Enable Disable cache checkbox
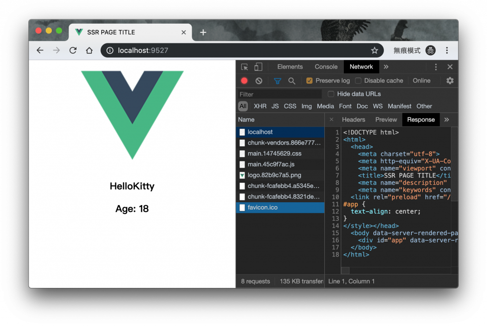Screen dimensions: 487x326 pyautogui.click(x=358, y=81)
